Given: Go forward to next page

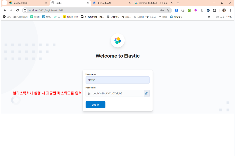Looking at the screenshot, I should (x=11, y=10).
